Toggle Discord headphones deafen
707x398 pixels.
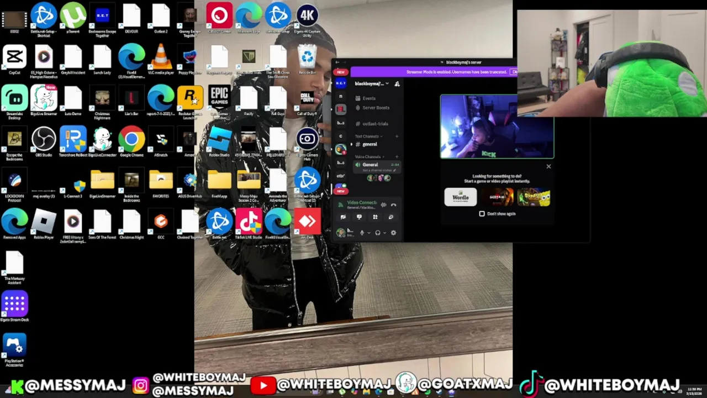click(378, 233)
